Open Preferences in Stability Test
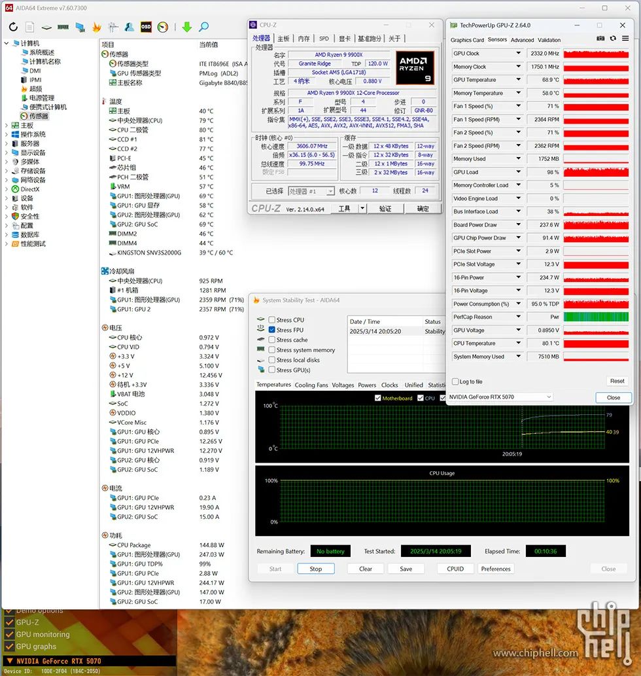 pos(496,569)
